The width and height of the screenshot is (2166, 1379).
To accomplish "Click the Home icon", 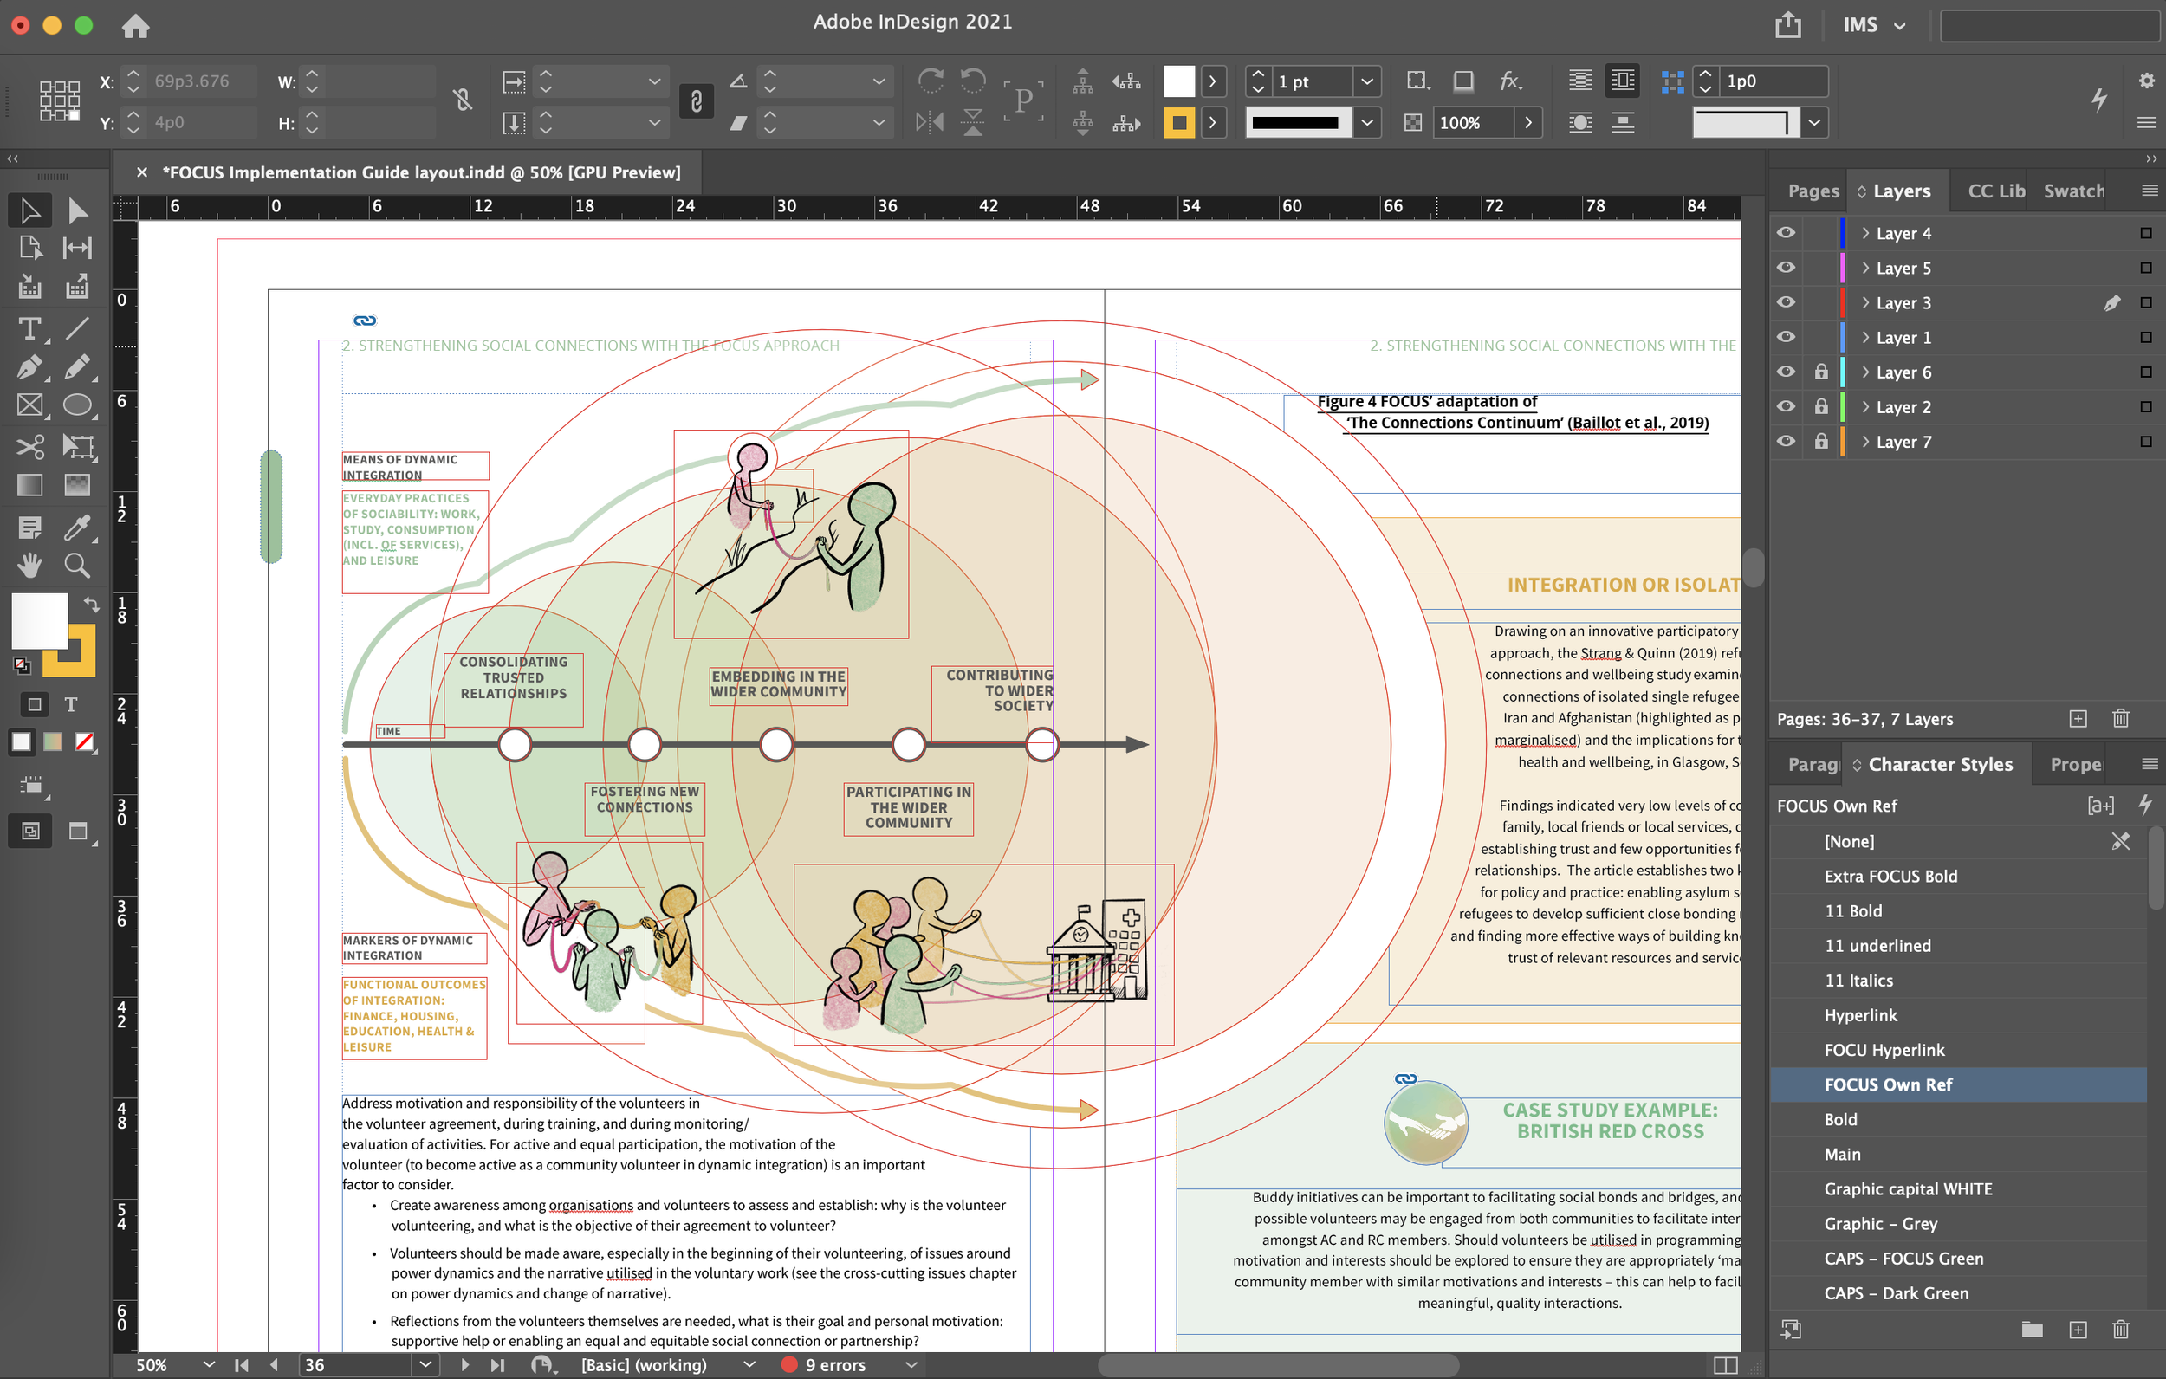I will [x=135, y=25].
